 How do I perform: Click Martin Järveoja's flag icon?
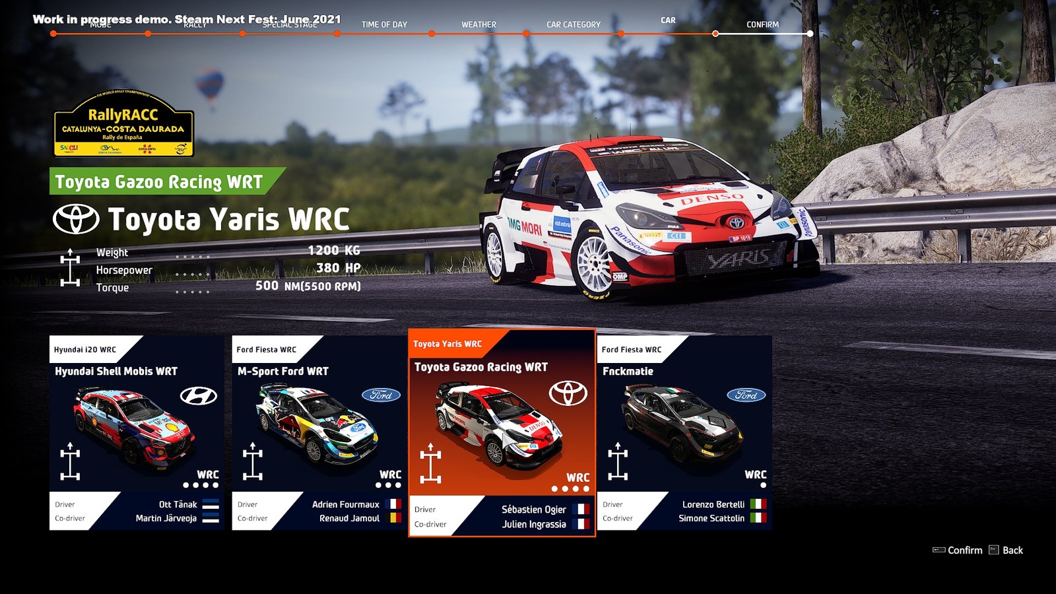point(211,518)
